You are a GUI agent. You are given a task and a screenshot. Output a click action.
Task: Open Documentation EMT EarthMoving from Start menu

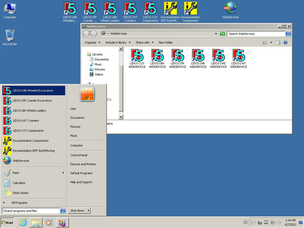click(x=34, y=151)
